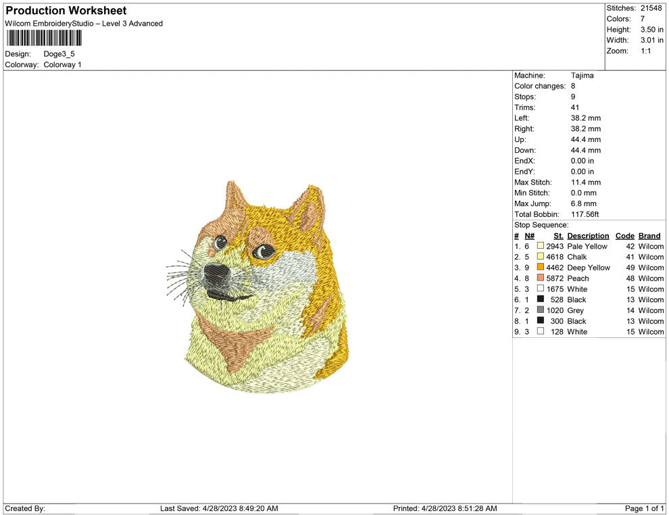The height and width of the screenshot is (515, 669).
Task: Click the Color changes value 8
Action: point(573,86)
